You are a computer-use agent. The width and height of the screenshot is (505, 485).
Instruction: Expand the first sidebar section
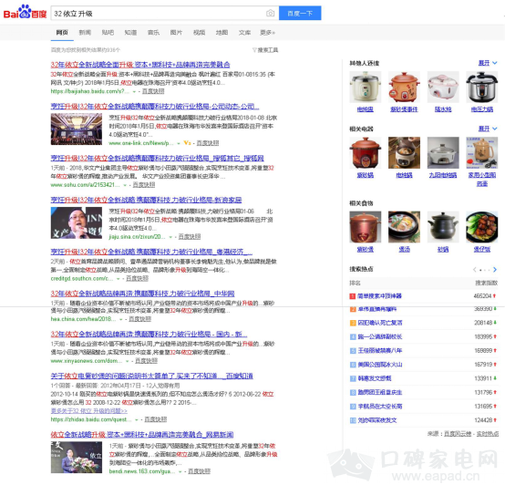(x=488, y=63)
